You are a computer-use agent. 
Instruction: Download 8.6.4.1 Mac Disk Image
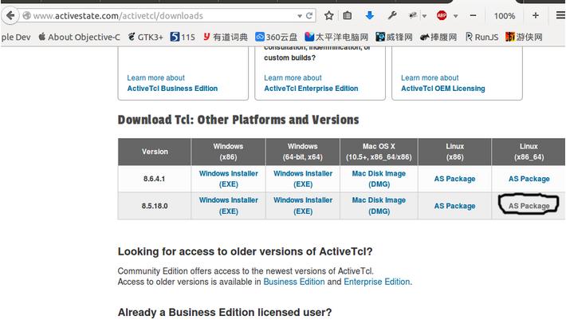[x=379, y=179]
